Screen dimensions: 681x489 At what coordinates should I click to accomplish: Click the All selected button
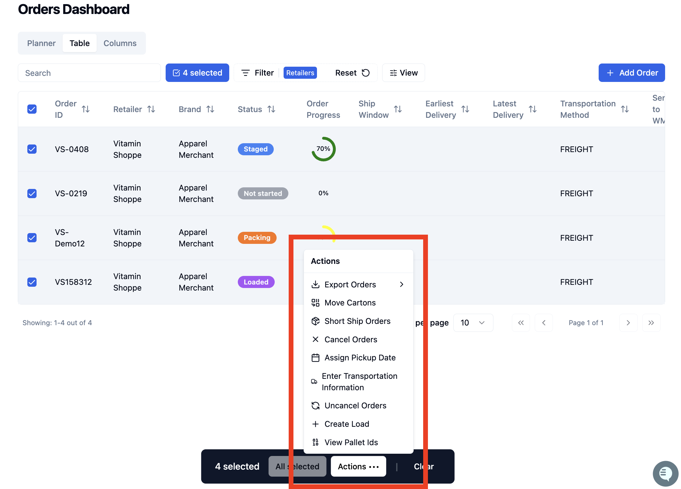297,466
